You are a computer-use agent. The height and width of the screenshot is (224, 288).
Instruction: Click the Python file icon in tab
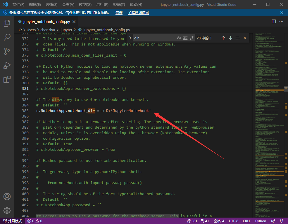click(x=20, y=22)
